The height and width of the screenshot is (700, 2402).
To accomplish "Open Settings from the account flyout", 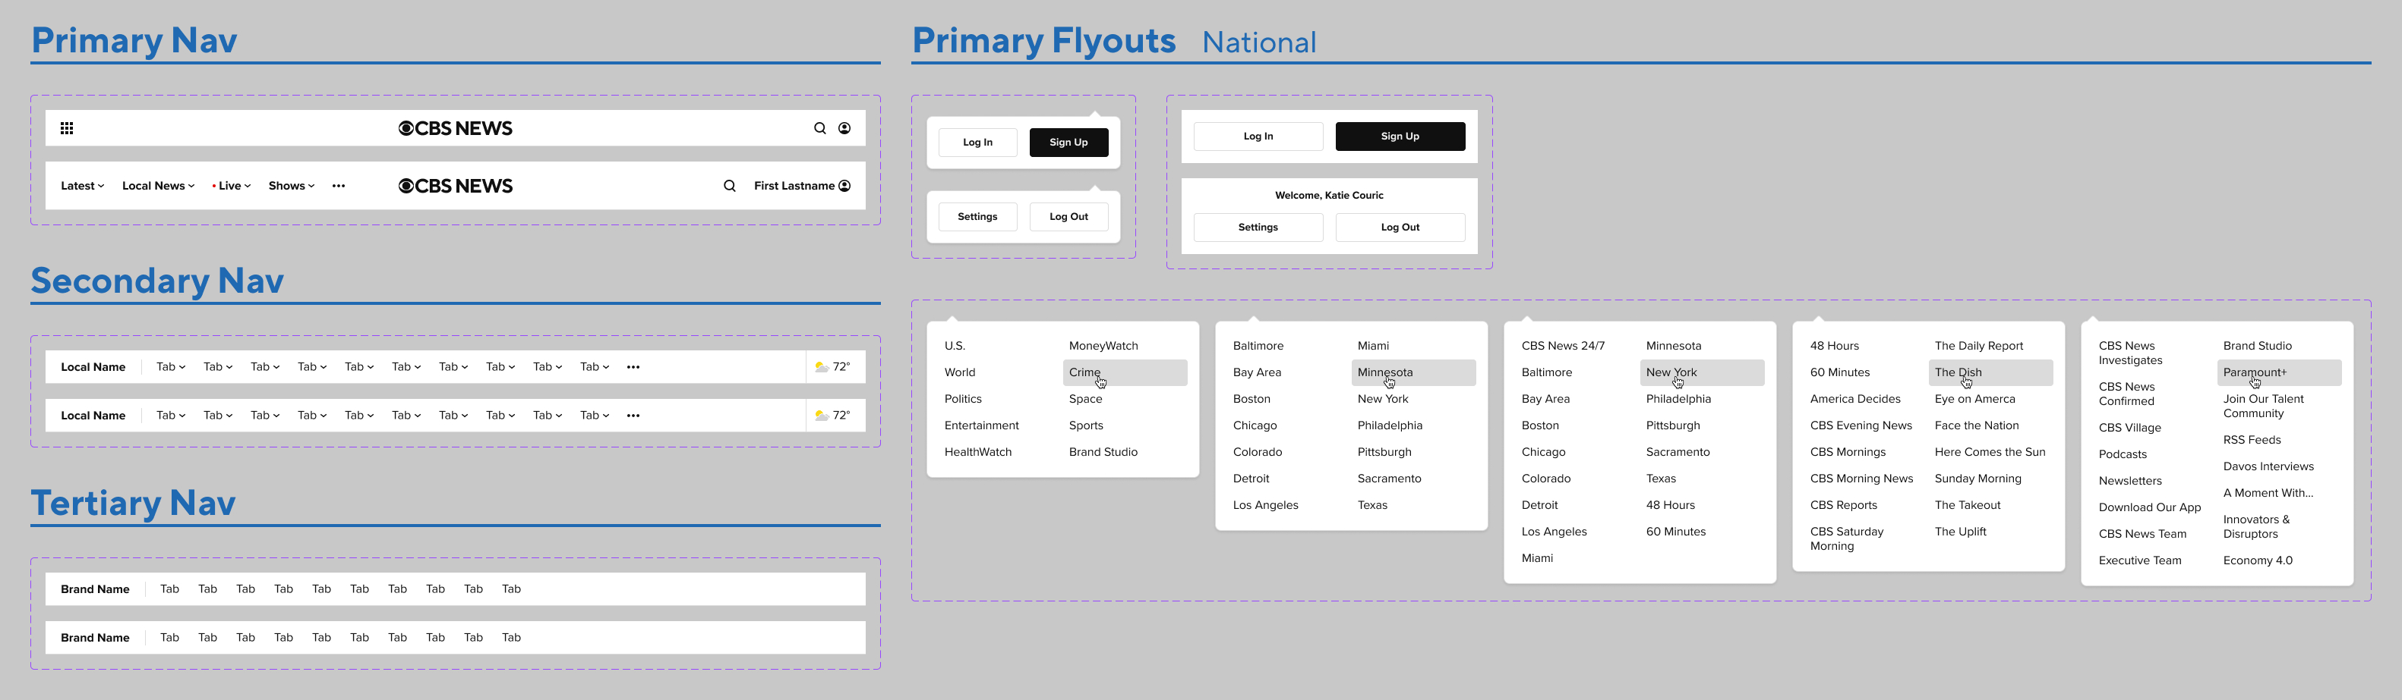I will pos(977,216).
